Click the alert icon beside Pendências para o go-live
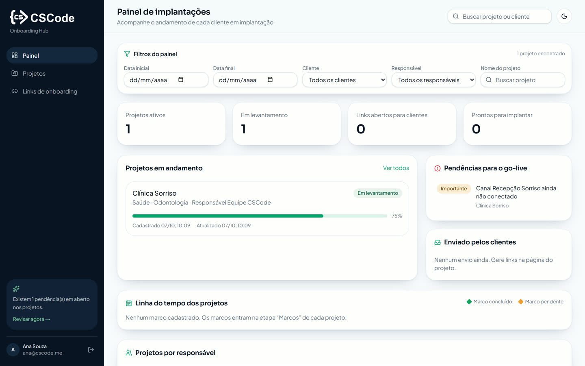 click(438, 168)
